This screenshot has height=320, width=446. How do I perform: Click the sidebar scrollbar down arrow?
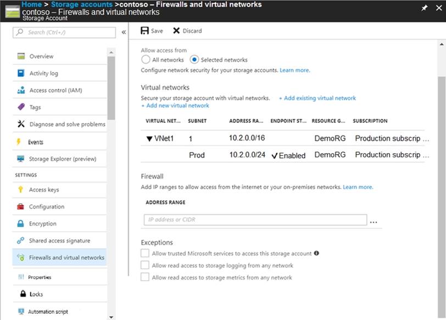coord(111,317)
